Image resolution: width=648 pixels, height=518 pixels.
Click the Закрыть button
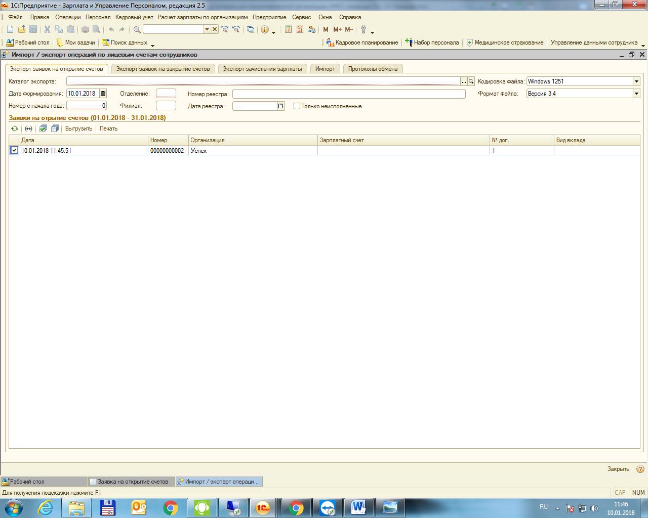tap(618, 469)
